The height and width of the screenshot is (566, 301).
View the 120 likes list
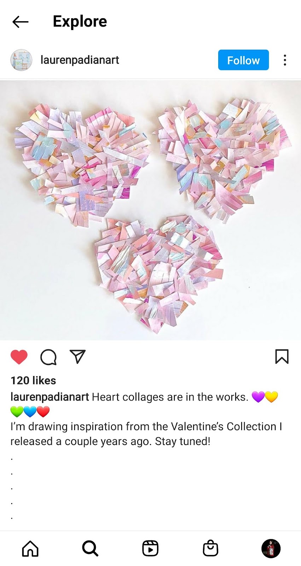33,381
